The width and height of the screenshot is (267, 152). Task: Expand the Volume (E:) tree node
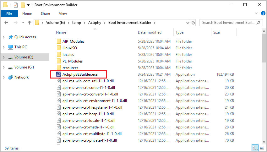pos(4,57)
